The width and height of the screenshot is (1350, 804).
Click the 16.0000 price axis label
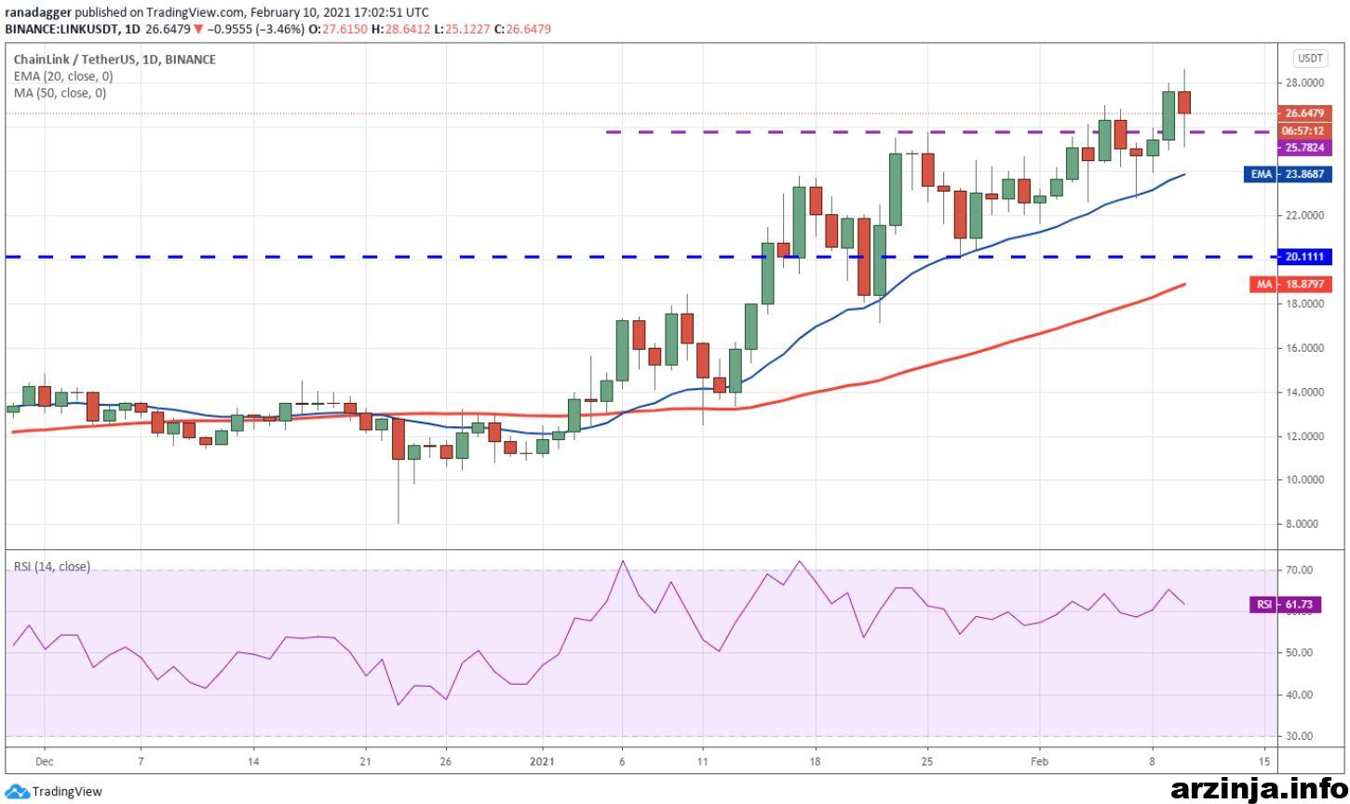click(1305, 348)
